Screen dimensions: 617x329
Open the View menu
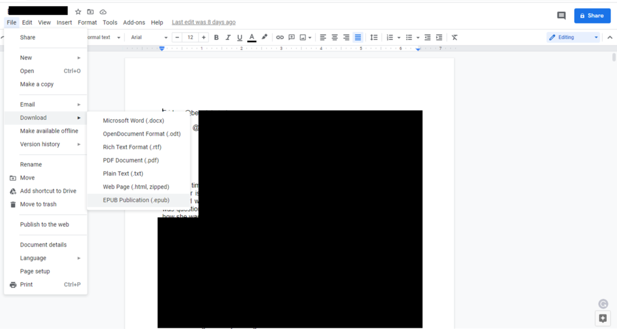coord(45,22)
